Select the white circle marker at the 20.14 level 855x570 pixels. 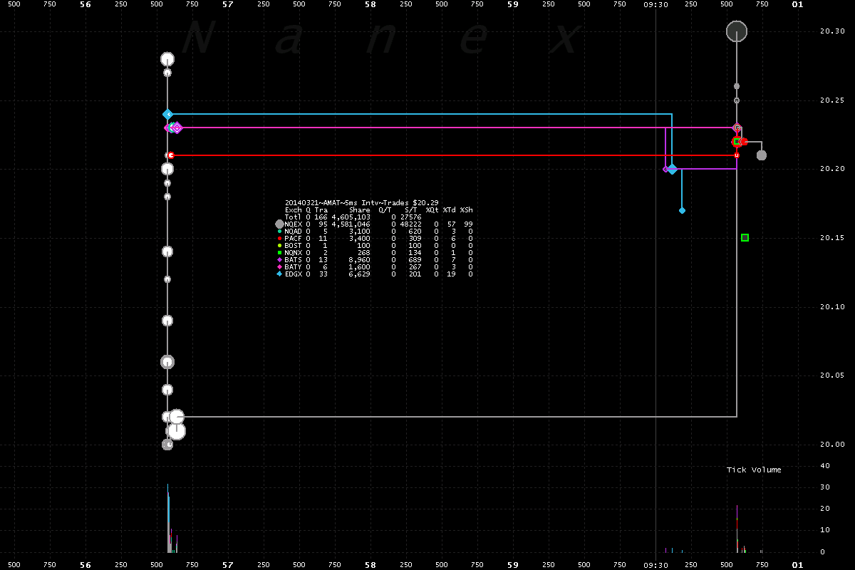point(167,252)
